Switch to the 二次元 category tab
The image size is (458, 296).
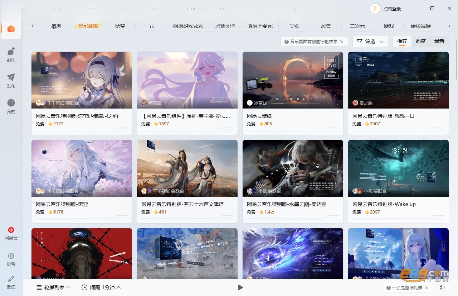tap(357, 26)
